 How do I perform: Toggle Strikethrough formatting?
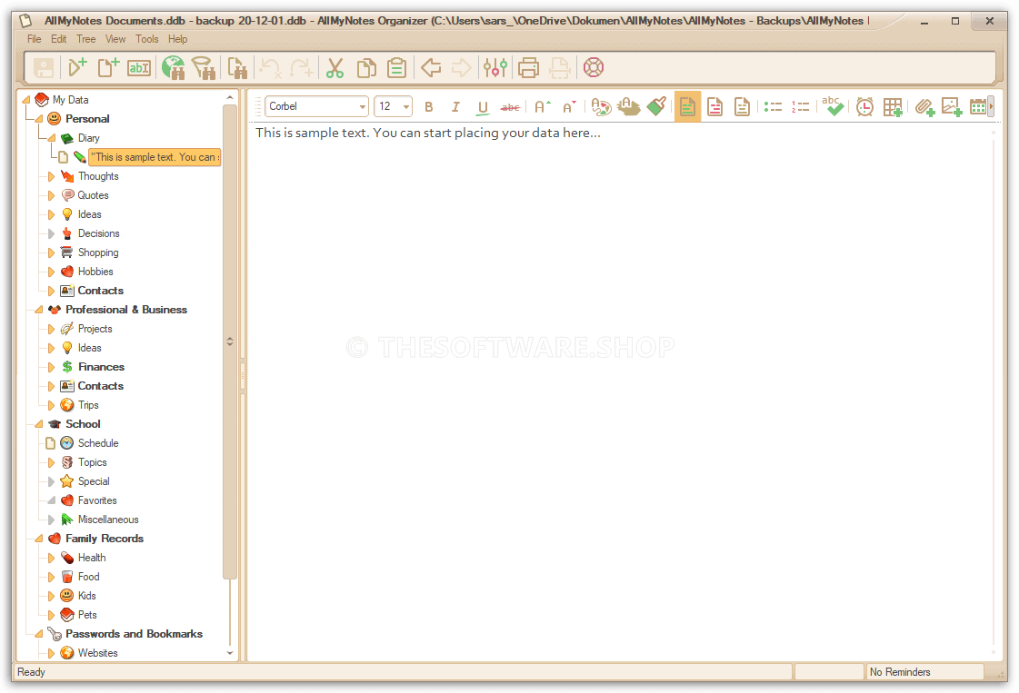[510, 106]
